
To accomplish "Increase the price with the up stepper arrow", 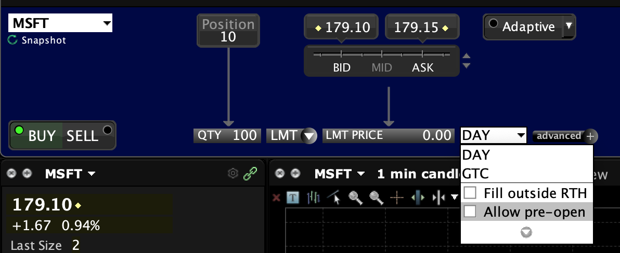I will pos(467,57).
